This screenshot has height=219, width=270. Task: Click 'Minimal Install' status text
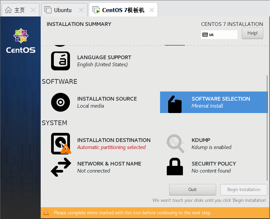[x=207, y=106]
